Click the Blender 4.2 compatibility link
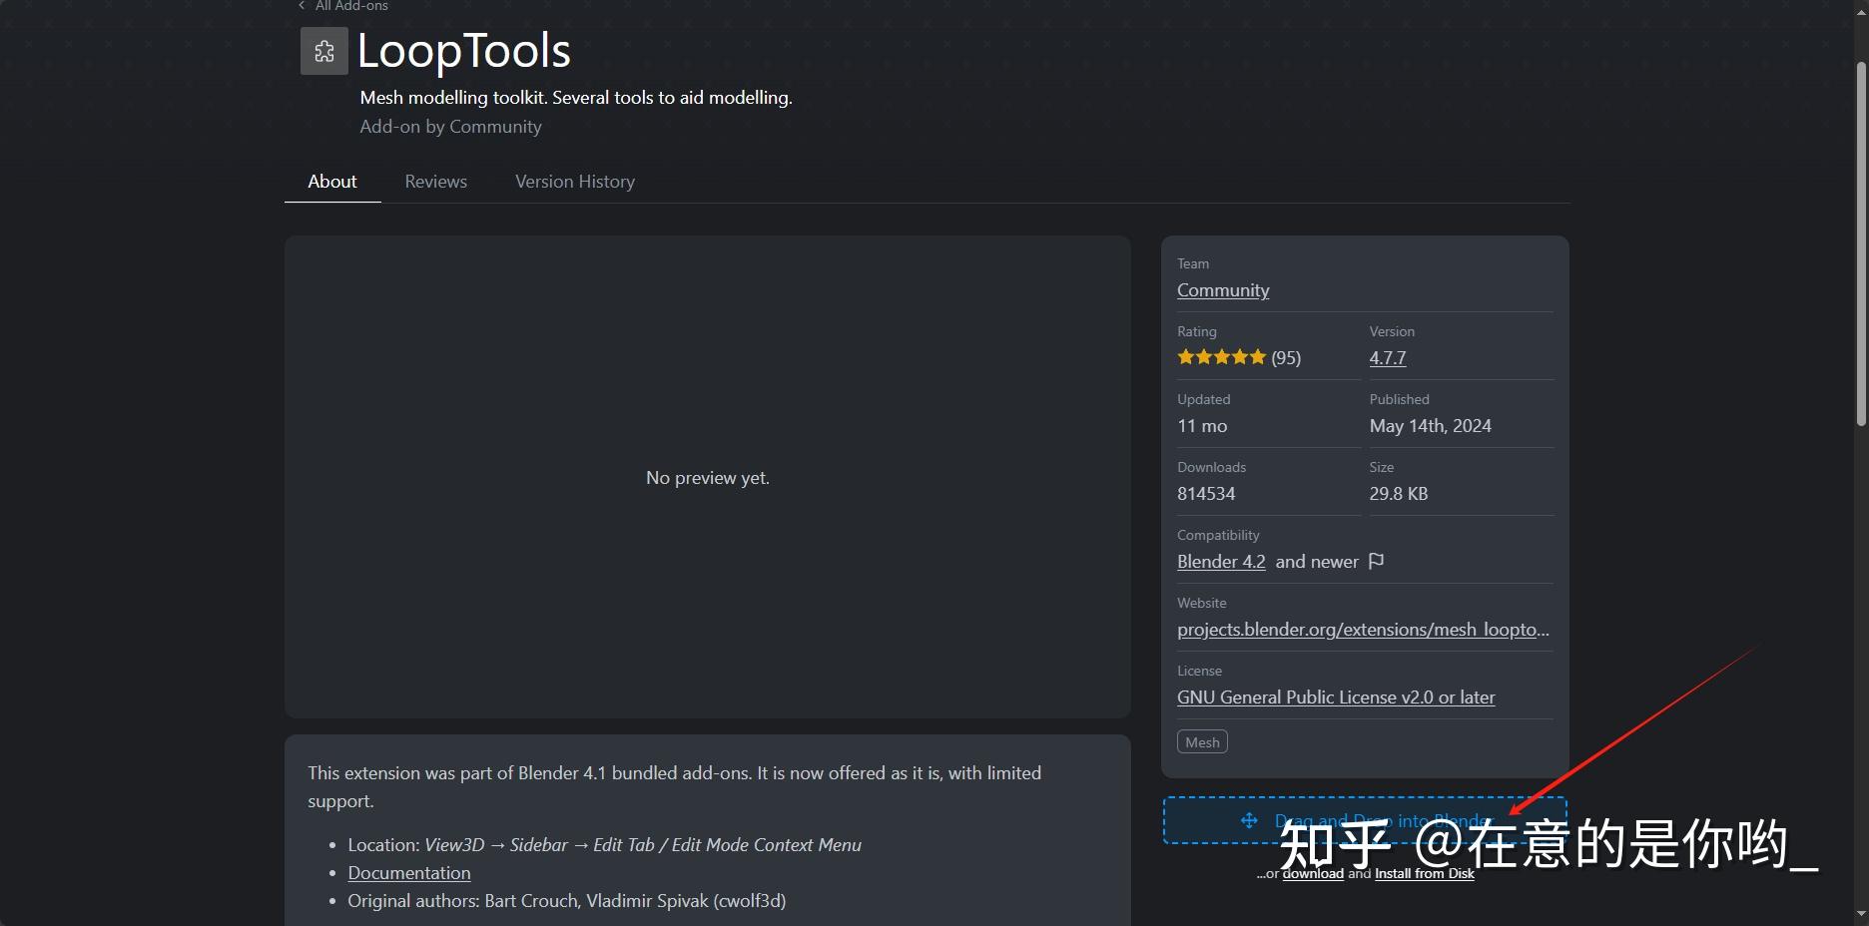 1221,562
